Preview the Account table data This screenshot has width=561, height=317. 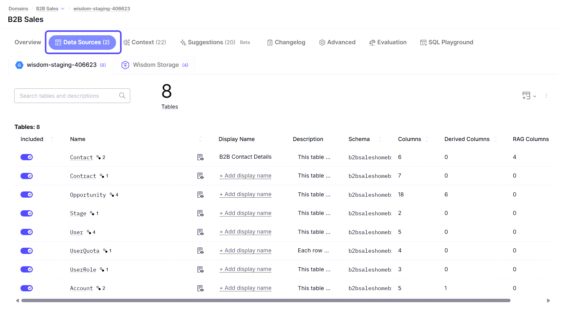coord(201,288)
